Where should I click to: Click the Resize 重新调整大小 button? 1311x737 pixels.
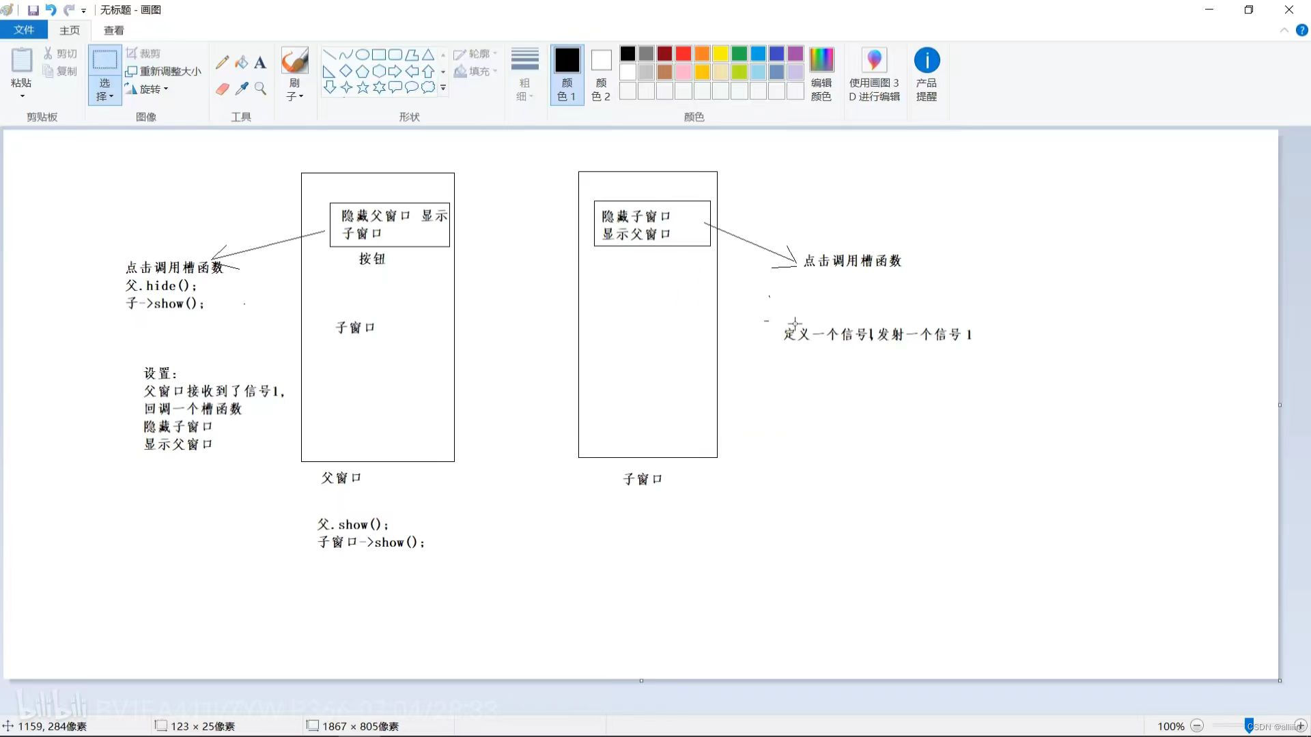[x=164, y=71]
